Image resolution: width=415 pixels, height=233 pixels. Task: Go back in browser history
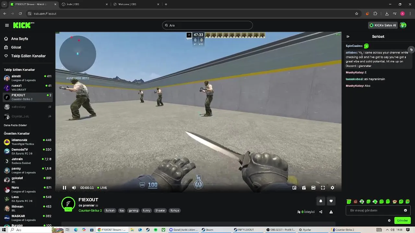tap(5, 14)
